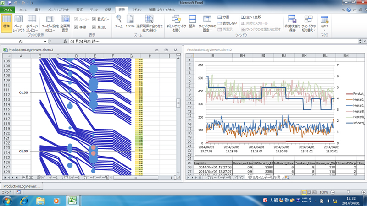Set zoom to 100% in ribbon
This screenshot has height=206, width=367.
click(x=130, y=19)
